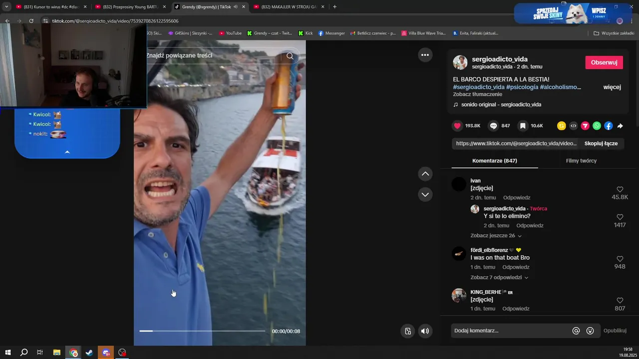Go back in browser history
This screenshot has width=639, height=359.
(x=7, y=21)
